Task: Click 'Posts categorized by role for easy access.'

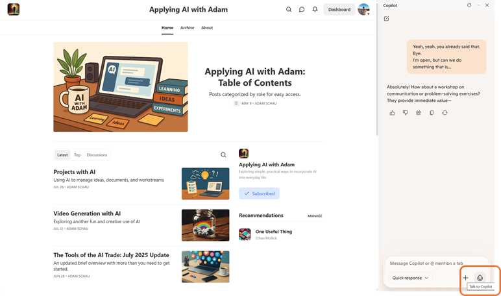Action: 255,94
